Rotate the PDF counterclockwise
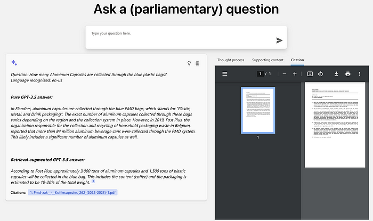The height and width of the screenshot is (221, 373). click(320, 73)
